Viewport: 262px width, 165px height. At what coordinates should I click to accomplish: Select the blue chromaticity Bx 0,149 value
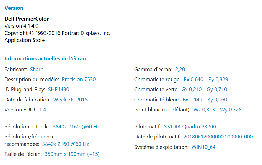pos(192,100)
